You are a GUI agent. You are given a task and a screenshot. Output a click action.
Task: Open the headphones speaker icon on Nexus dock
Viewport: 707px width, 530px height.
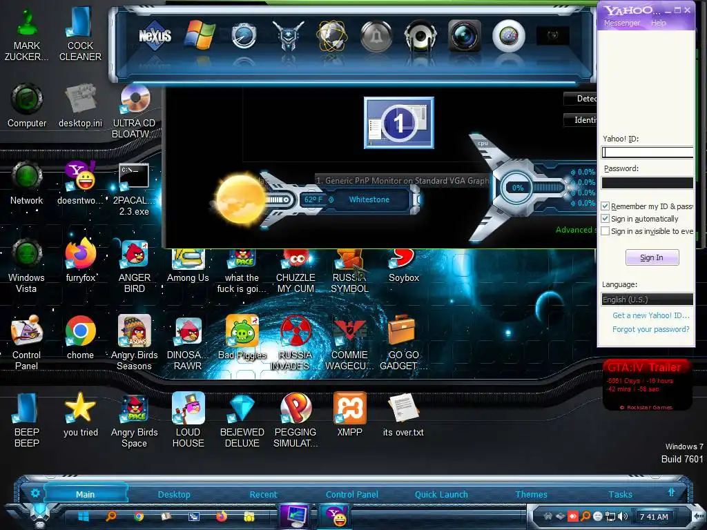click(x=420, y=37)
